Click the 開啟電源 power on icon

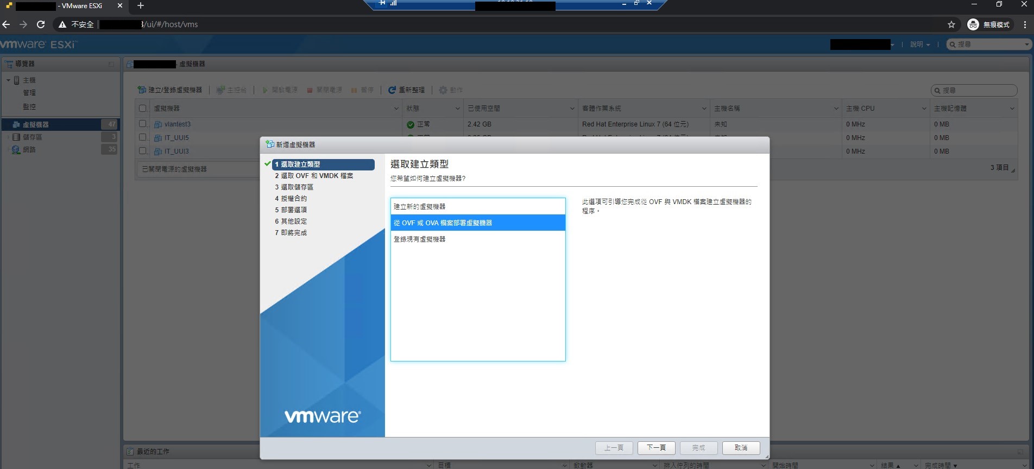[265, 90]
